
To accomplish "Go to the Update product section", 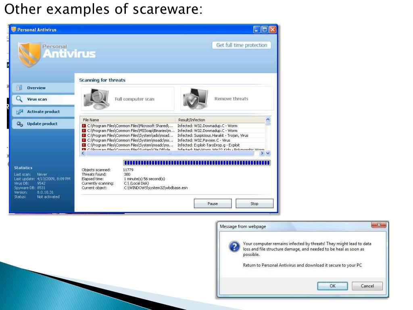I will click(x=43, y=124).
